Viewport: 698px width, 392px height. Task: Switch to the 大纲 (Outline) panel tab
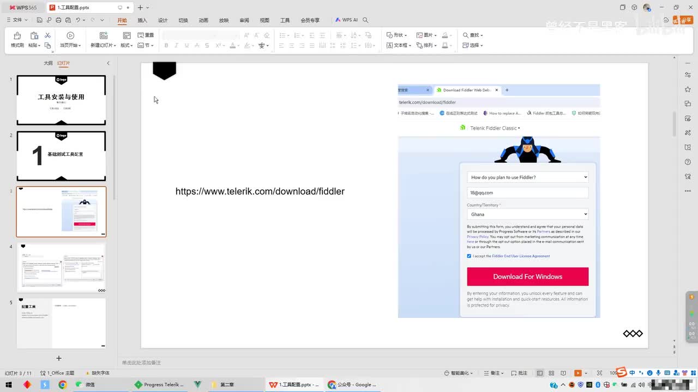tap(48, 63)
